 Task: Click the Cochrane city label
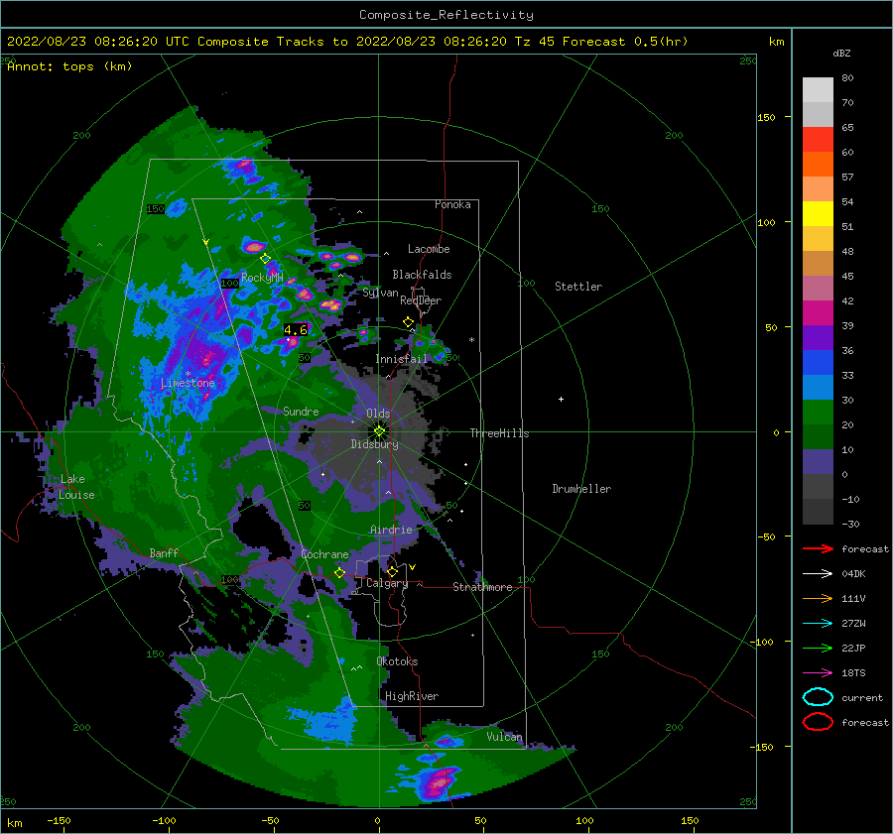(324, 554)
